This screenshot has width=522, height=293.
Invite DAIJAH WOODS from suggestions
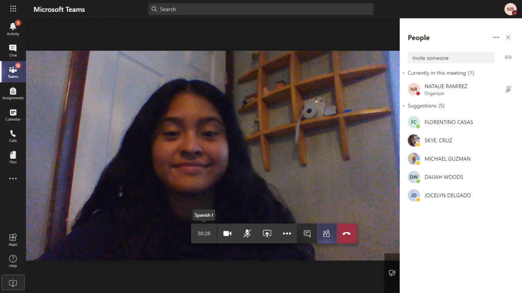461,177
